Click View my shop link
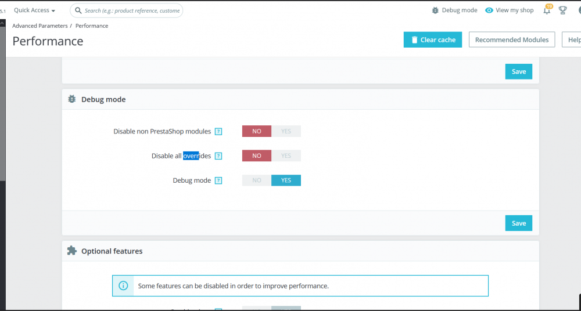This screenshot has height=311, width=581. (x=514, y=10)
